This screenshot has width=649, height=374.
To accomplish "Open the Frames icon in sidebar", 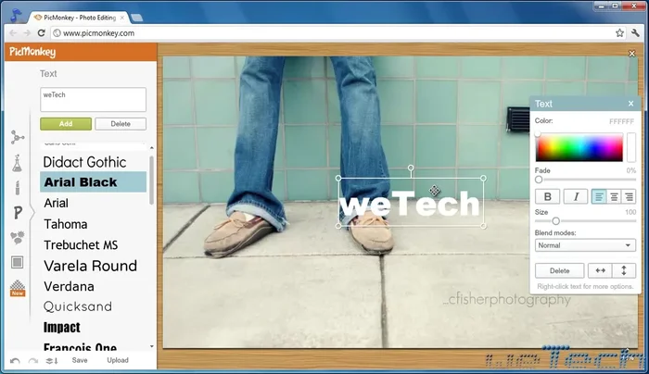I will coord(17,263).
